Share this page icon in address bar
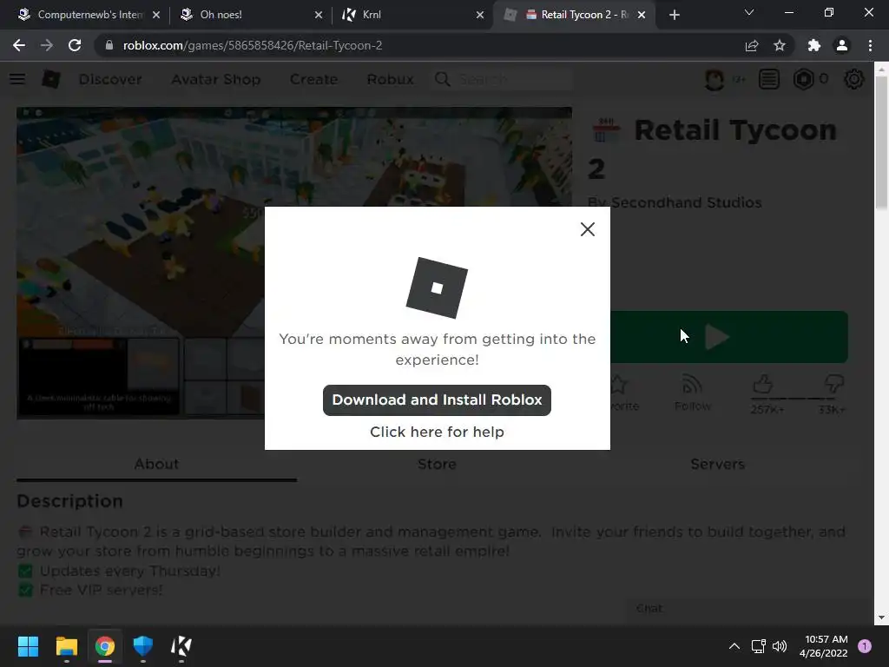 click(x=752, y=45)
